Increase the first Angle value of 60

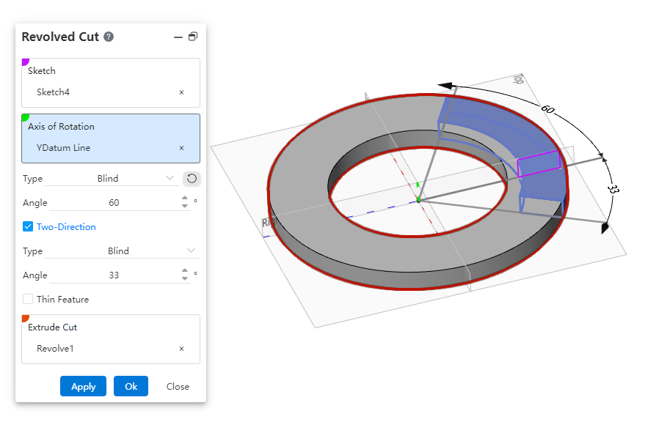pos(185,198)
